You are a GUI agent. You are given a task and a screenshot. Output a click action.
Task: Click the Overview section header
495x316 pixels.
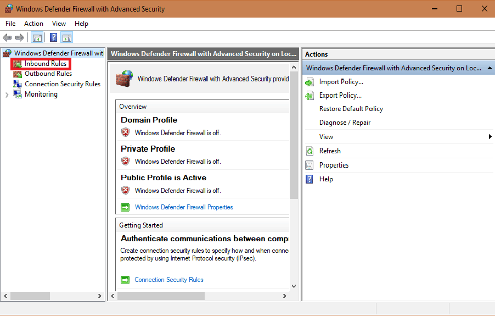pos(133,107)
